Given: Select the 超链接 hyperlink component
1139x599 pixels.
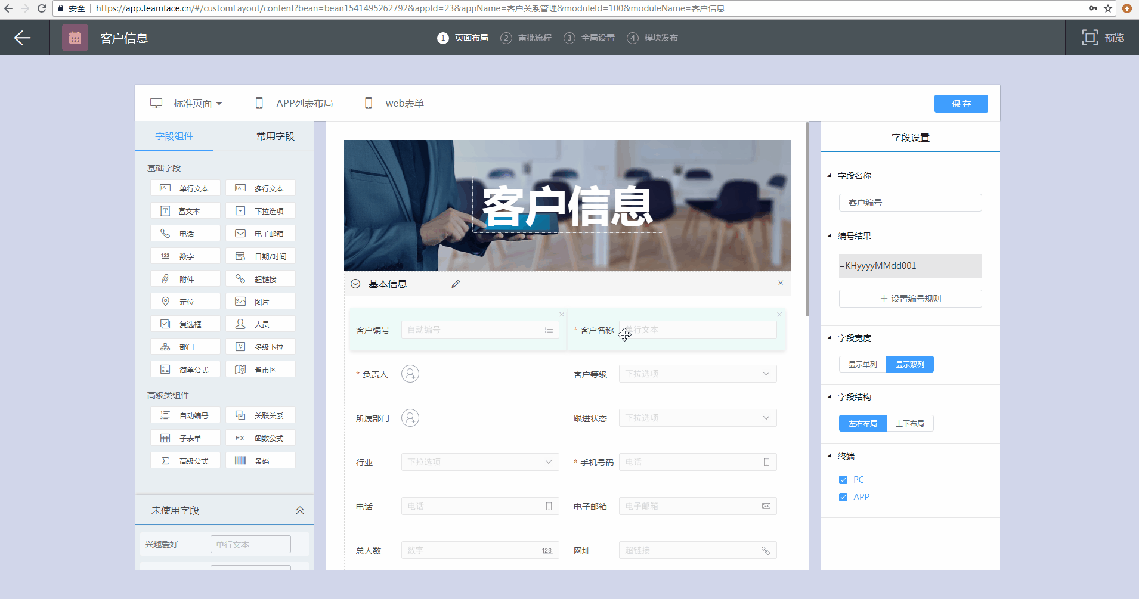Looking at the screenshot, I should (261, 279).
